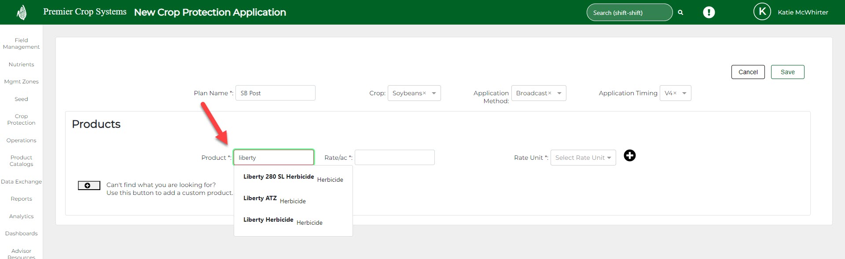Click the add custom product button

pyautogui.click(x=88, y=186)
